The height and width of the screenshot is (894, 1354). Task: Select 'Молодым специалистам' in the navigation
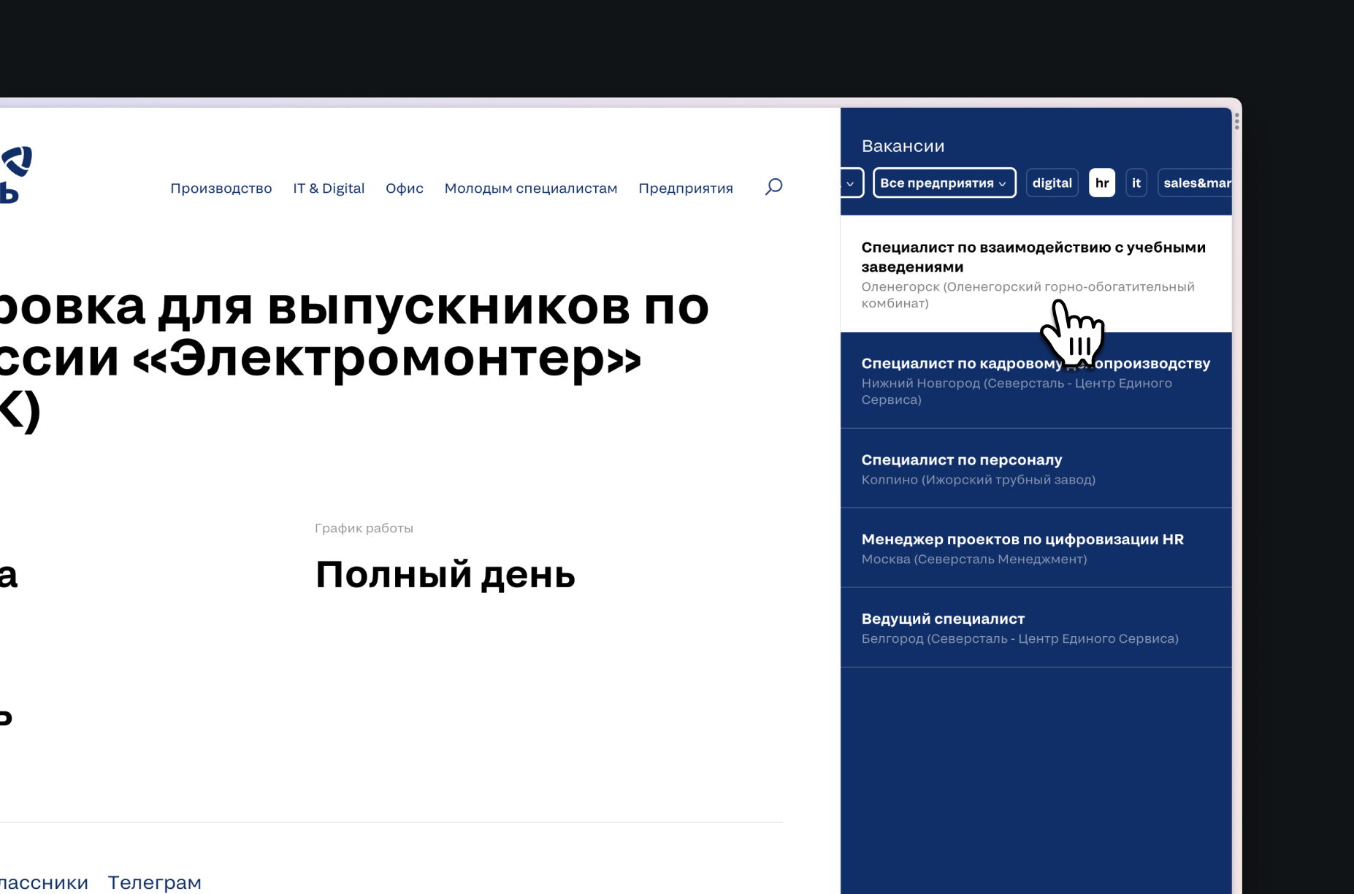pyautogui.click(x=530, y=188)
